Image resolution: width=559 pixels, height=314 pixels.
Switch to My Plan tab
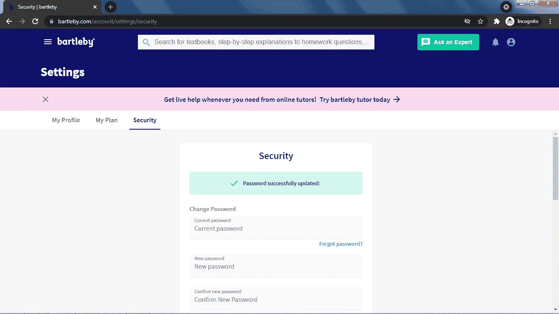tap(106, 120)
